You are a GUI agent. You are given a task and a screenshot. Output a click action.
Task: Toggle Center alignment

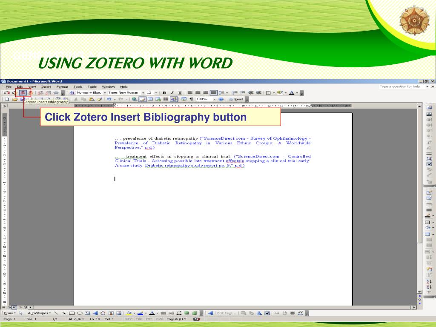click(198, 93)
